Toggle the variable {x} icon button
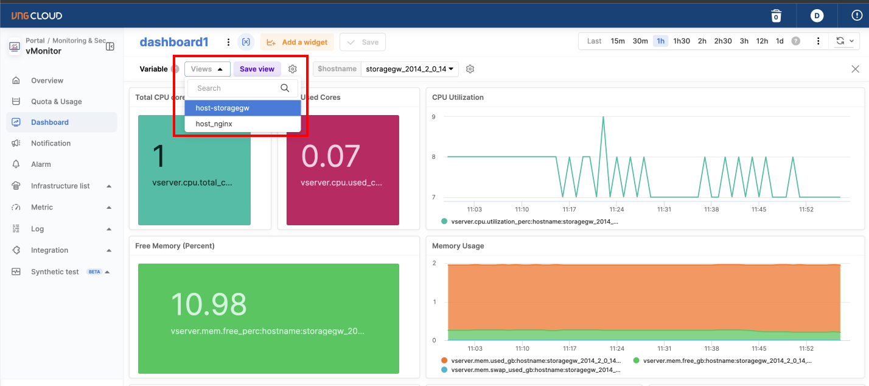 click(246, 42)
